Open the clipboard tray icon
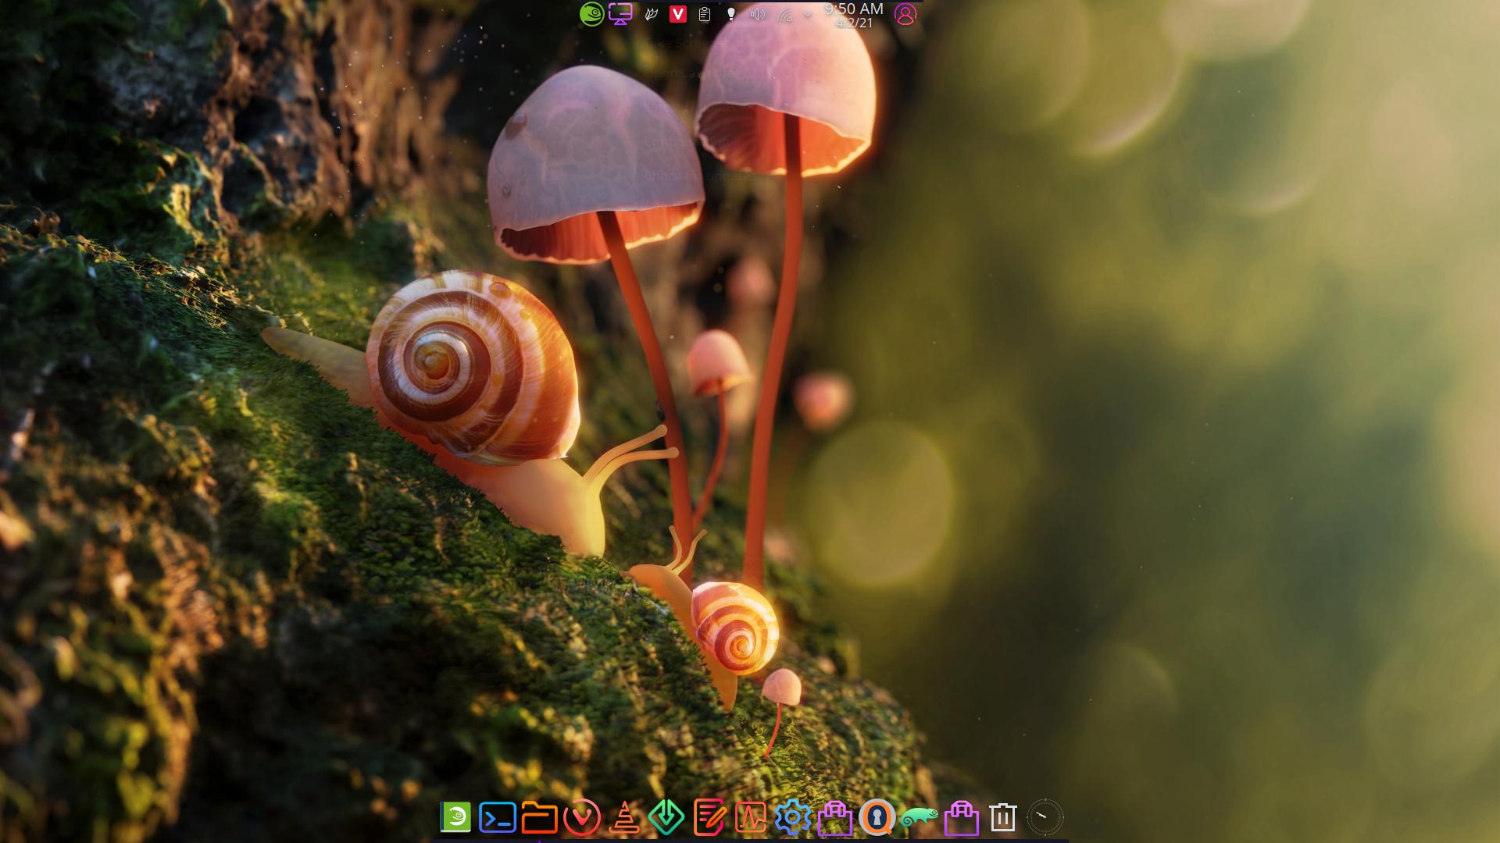This screenshot has height=843, width=1500. click(705, 14)
